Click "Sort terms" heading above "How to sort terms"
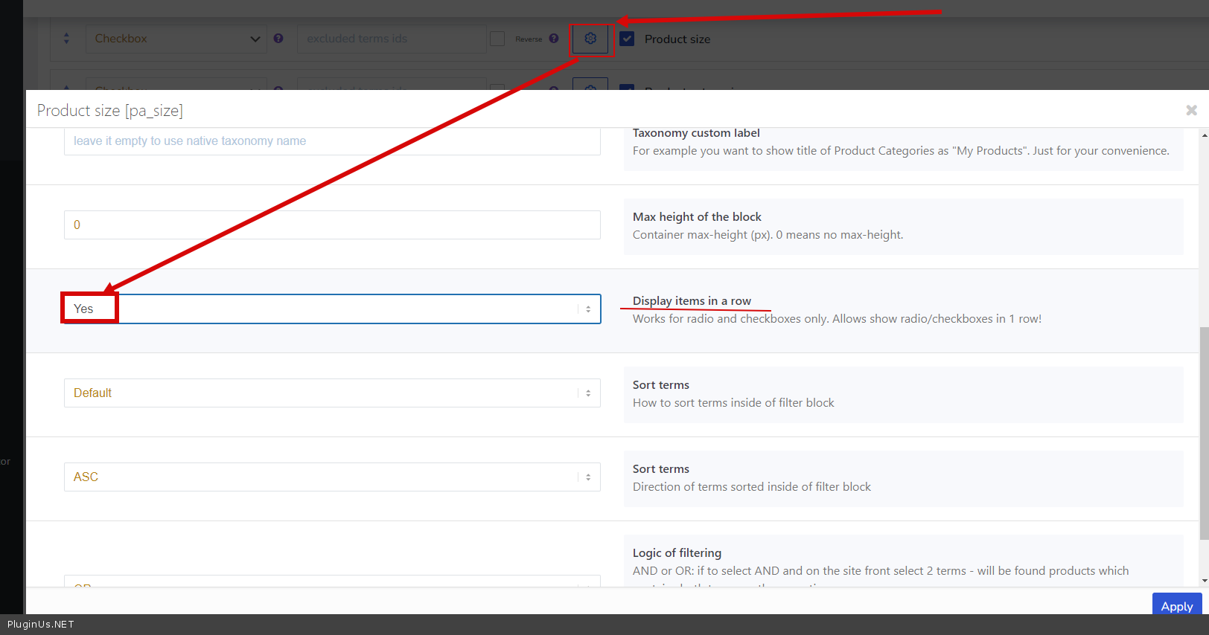Screen dimensions: 1209x635 661,384
